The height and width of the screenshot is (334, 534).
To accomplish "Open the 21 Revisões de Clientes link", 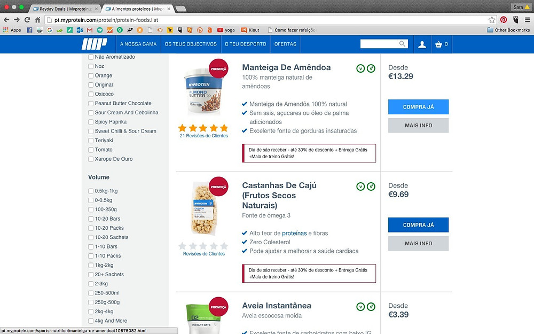I will tap(203, 136).
